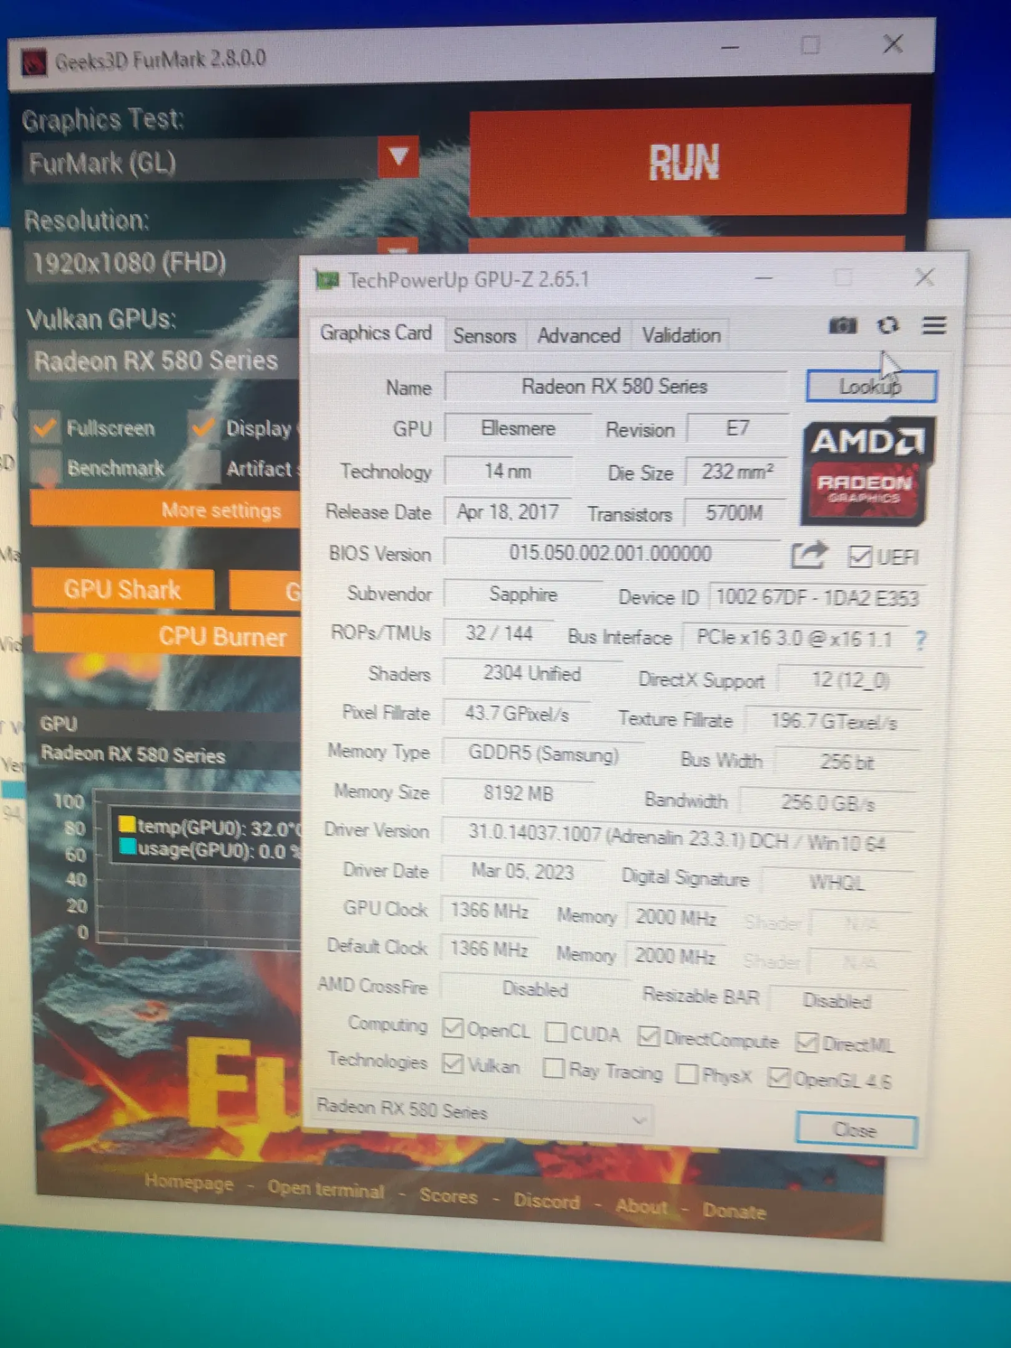Click the Device ID field
This screenshot has width=1011, height=1348.
tap(818, 598)
